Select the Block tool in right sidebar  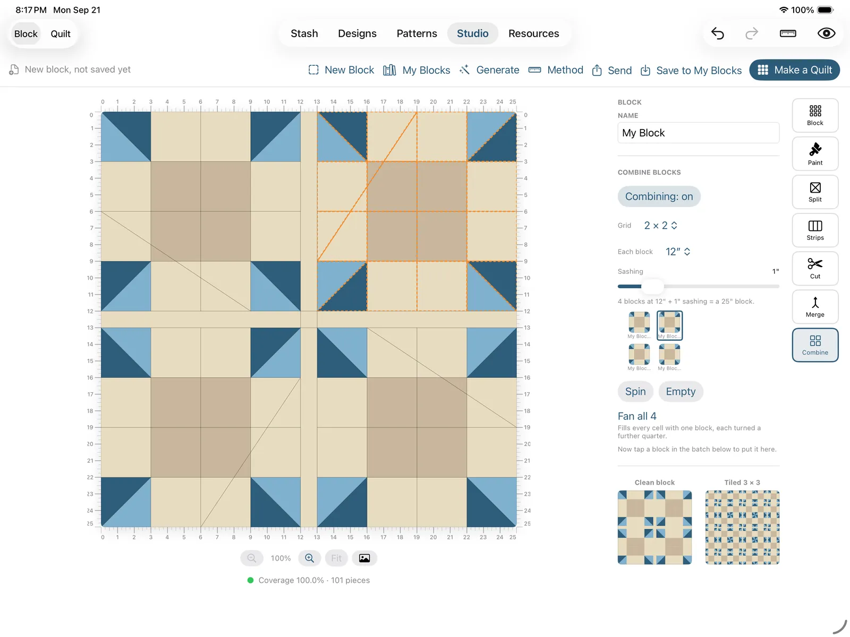pos(815,115)
